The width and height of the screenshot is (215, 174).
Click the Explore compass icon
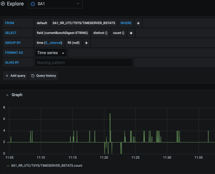pyautogui.click(x=3, y=4)
